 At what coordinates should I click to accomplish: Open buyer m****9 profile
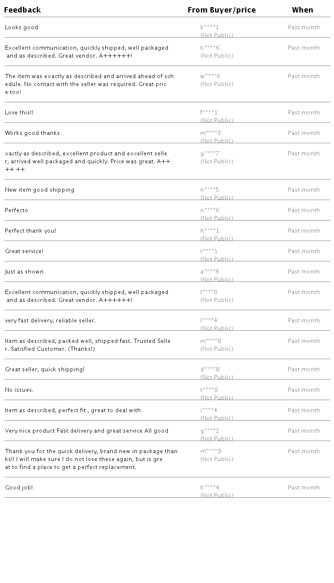(x=210, y=451)
